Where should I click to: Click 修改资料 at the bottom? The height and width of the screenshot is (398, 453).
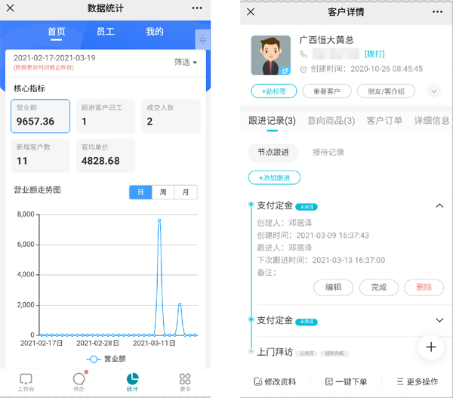[x=275, y=382]
